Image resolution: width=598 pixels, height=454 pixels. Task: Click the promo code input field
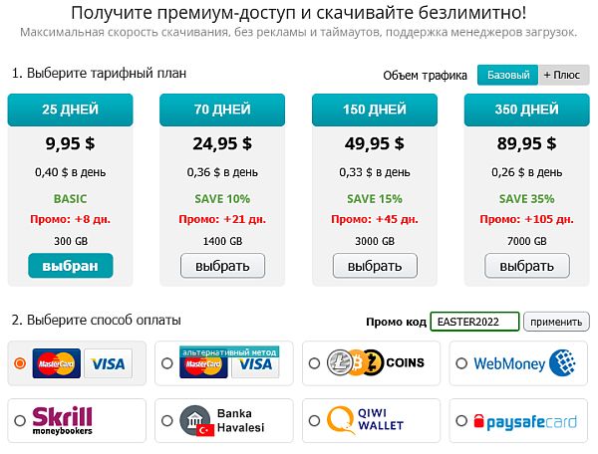pos(474,321)
